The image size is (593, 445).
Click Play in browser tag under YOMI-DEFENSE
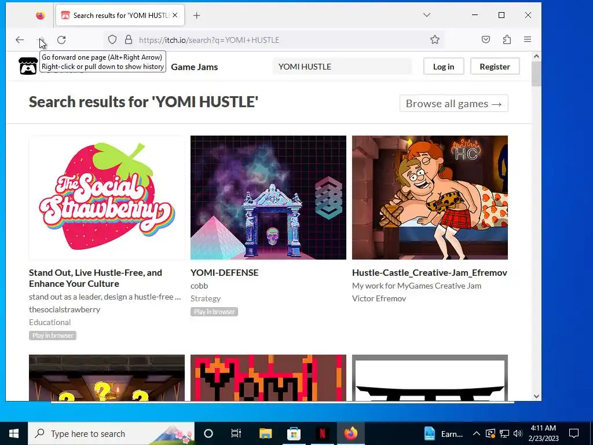(214, 312)
